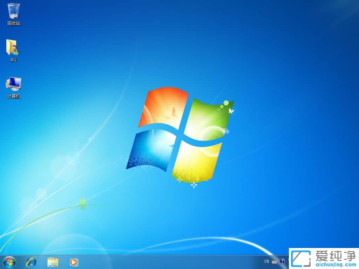Select the Recycle Bin label text

[x=13, y=23]
